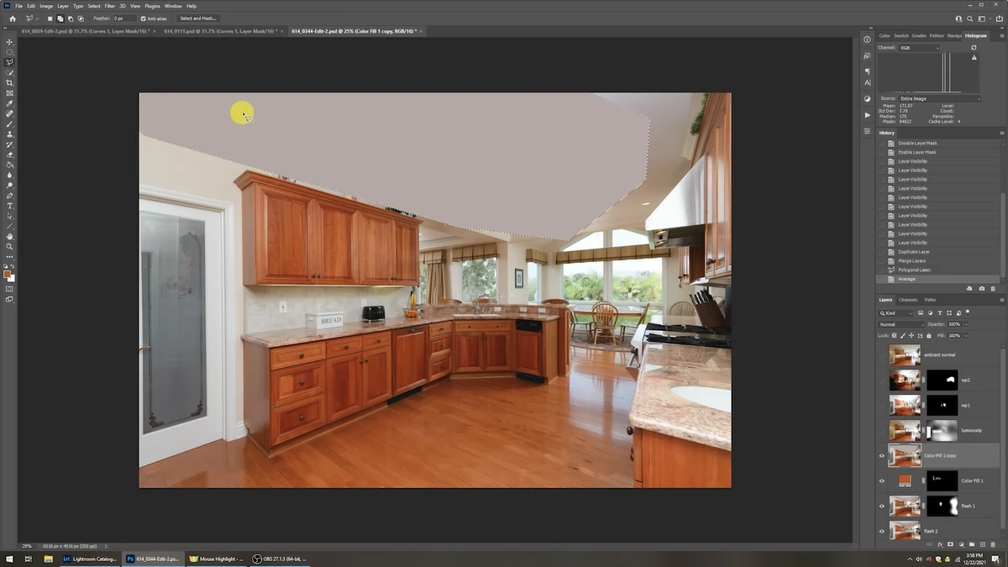
Task: Delete layer with Layers panel trash icon
Action: [993, 544]
